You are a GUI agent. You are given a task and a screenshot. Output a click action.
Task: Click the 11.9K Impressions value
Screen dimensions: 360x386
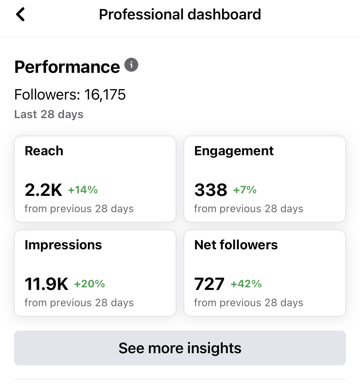[46, 284]
